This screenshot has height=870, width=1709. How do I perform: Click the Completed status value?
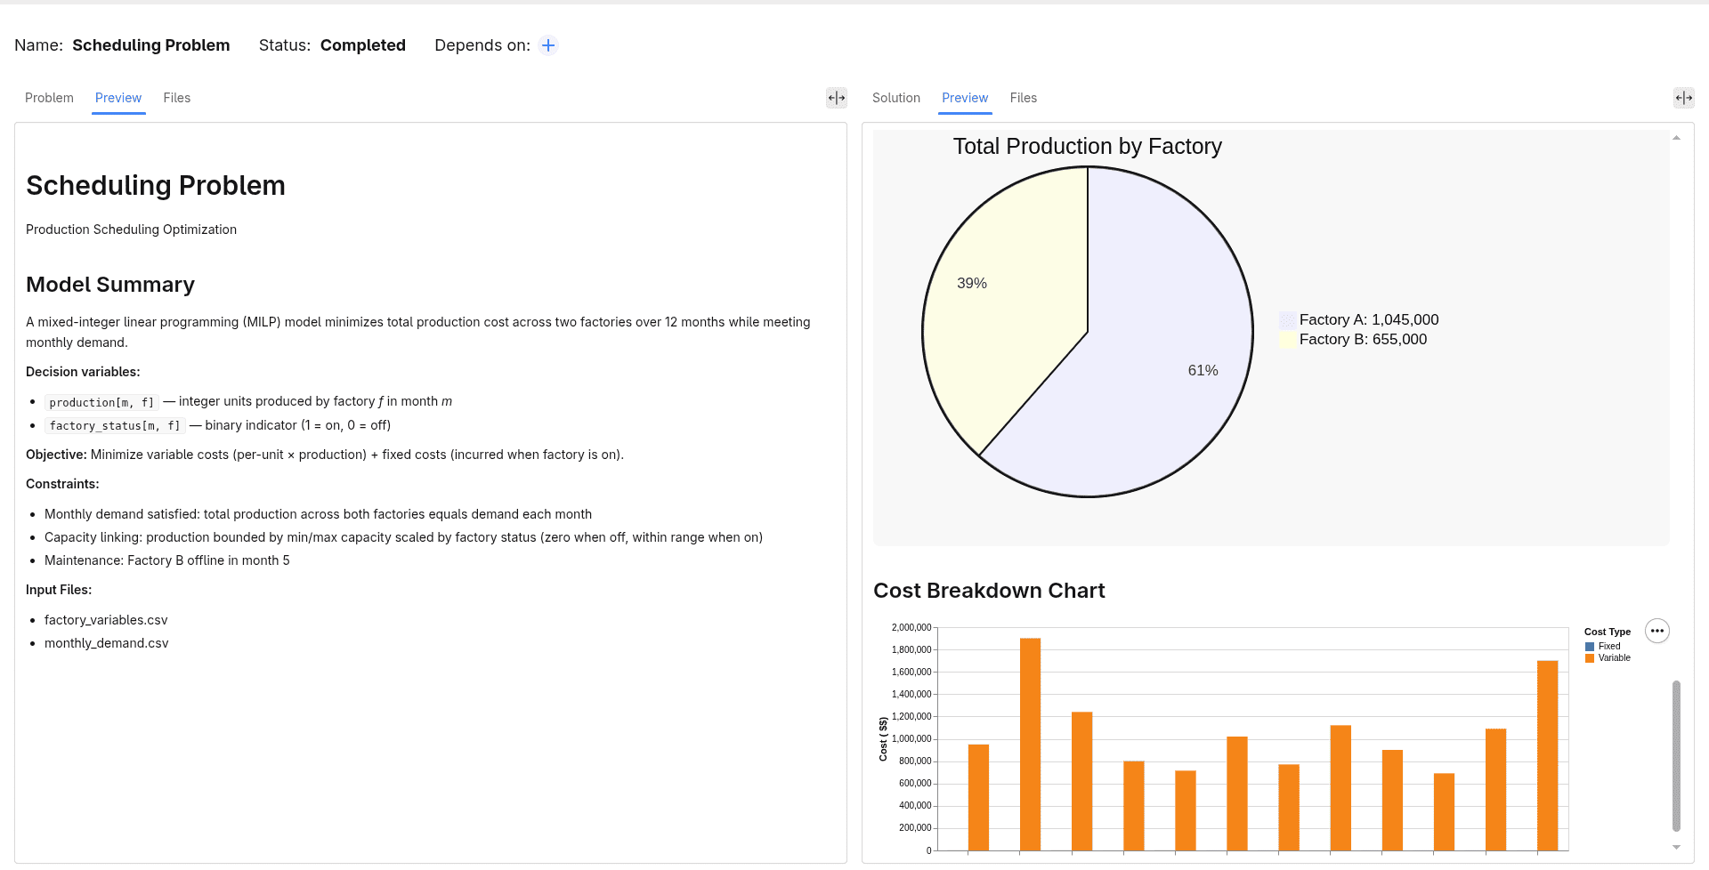tap(363, 45)
